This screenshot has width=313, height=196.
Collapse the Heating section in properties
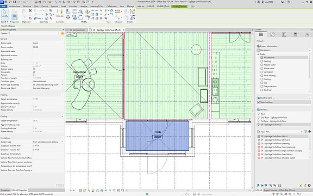coord(62,95)
